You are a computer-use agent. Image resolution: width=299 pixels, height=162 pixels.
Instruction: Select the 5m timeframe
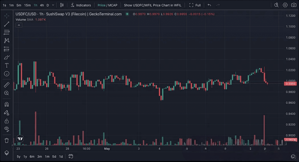pos(19,5)
